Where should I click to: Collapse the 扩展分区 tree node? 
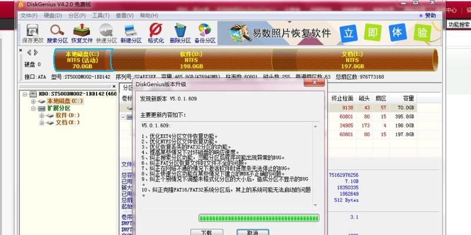tap(34, 109)
